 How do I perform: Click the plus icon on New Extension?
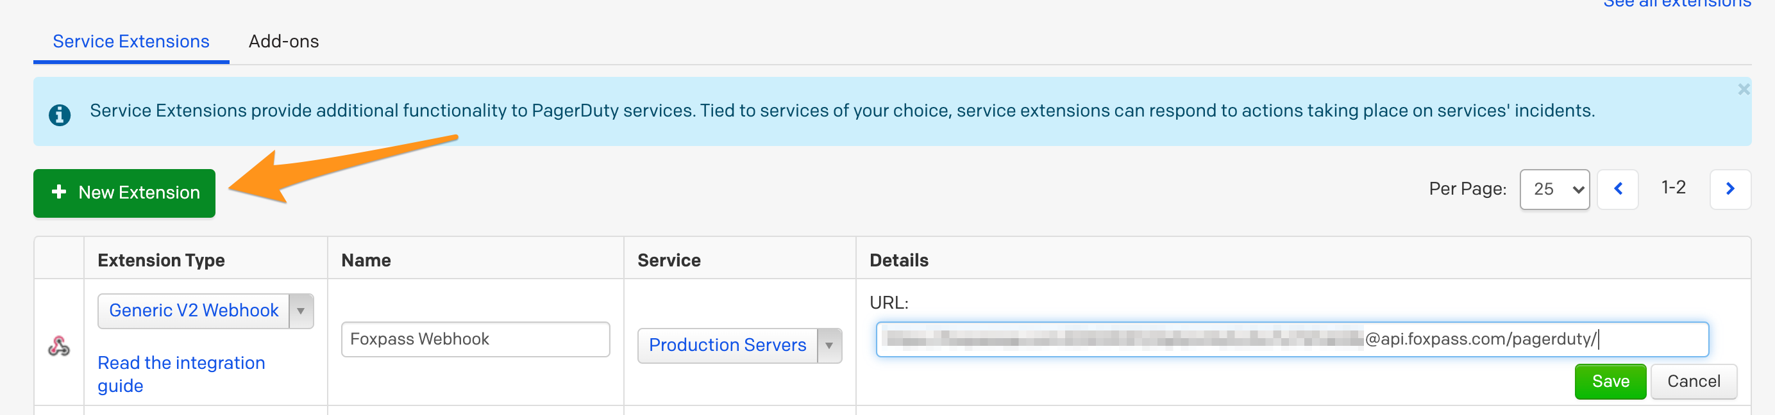coord(59,192)
